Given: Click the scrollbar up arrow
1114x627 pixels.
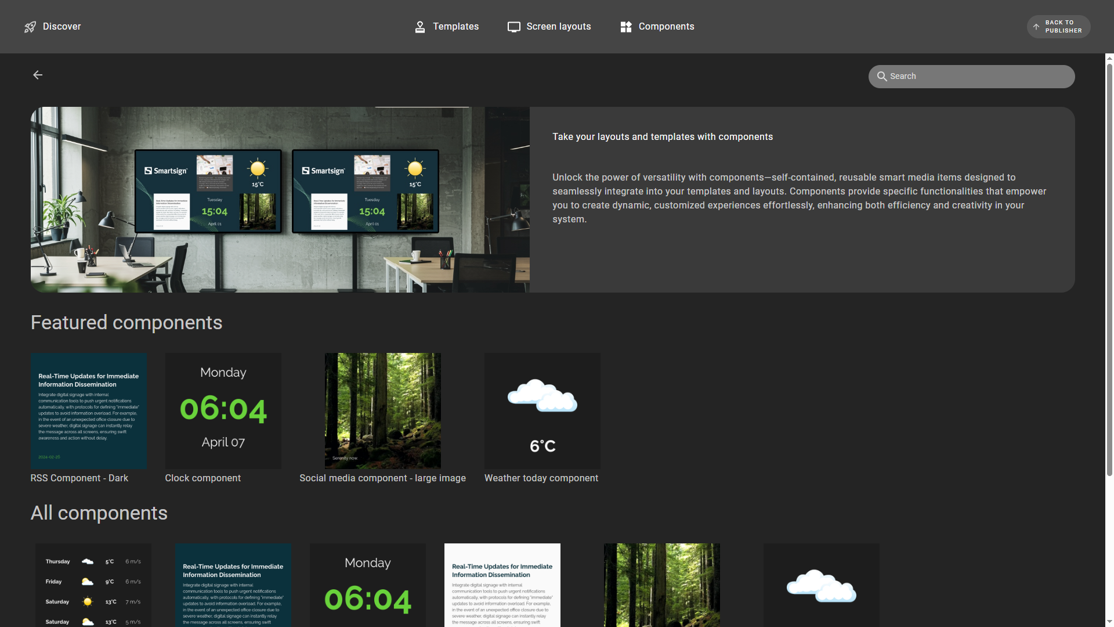Looking at the screenshot, I should [x=1109, y=58].
